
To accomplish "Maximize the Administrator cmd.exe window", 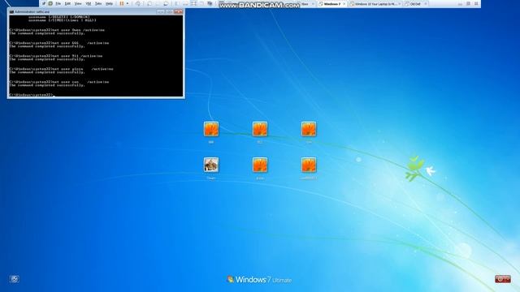I will tap(169, 11).
